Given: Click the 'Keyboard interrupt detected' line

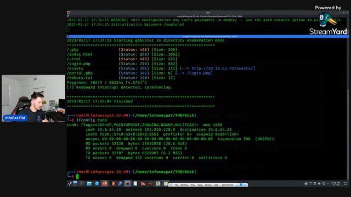Looking at the screenshot, I should click(120, 87).
